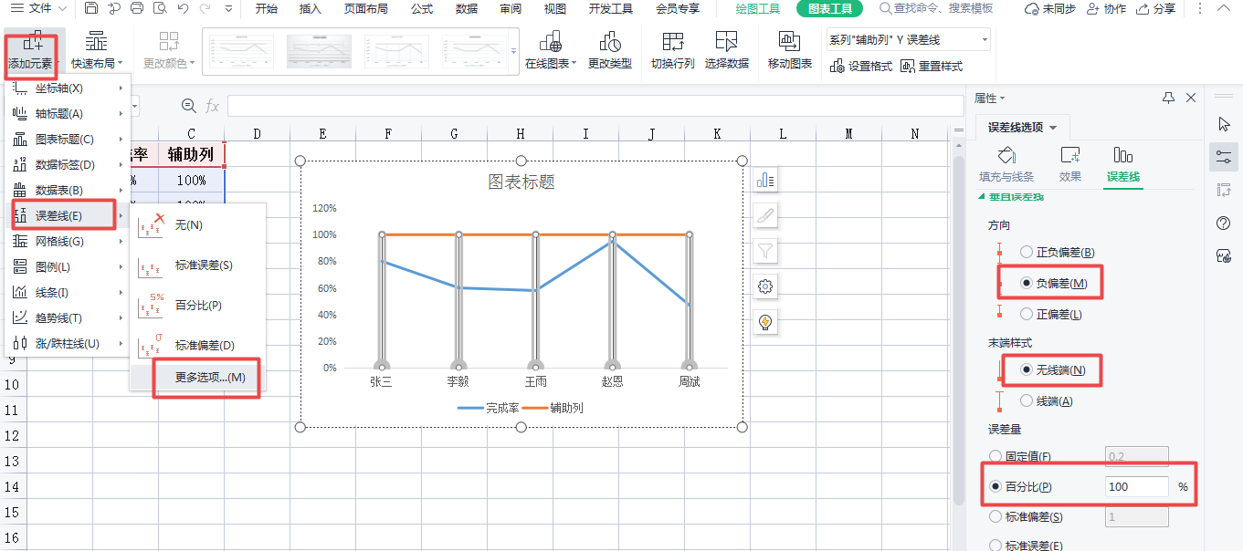Click the chart filter funnel button
The width and height of the screenshot is (1243, 551).
pyautogui.click(x=765, y=251)
